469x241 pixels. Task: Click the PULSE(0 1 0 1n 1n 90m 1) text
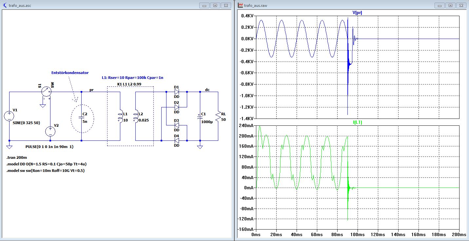(x=49, y=147)
